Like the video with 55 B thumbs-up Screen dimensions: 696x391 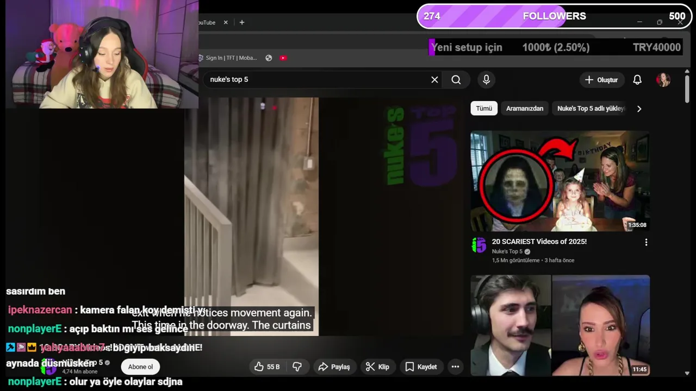[267, 367]
